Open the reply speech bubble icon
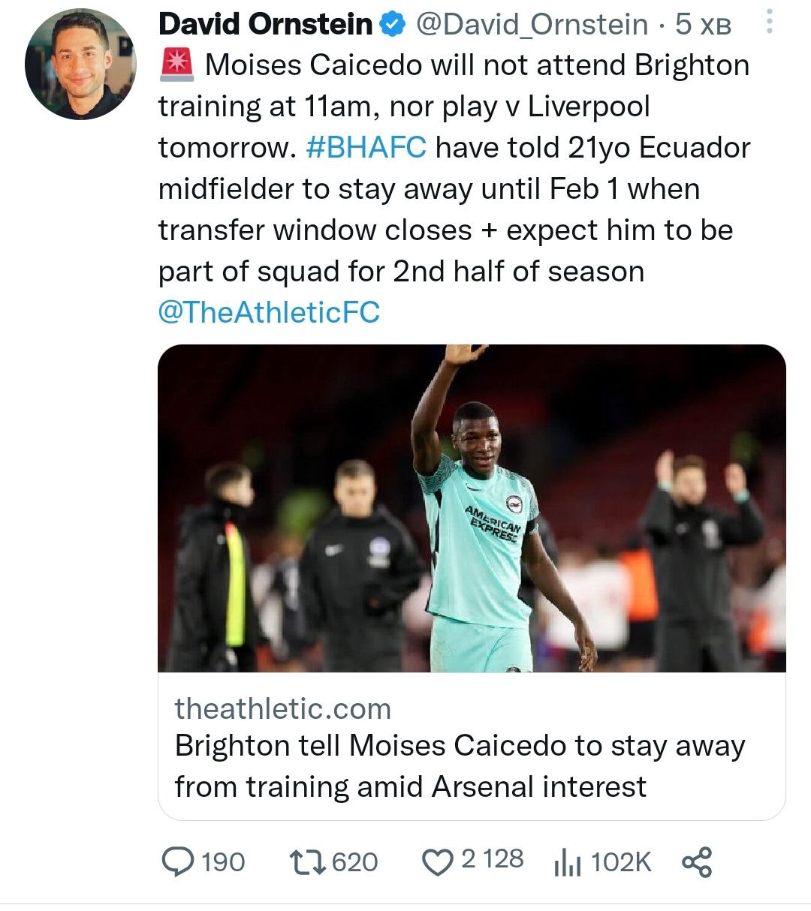 click(x=178, y=861)
